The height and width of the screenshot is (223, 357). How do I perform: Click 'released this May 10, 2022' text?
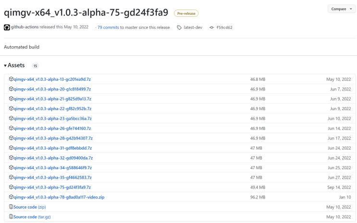point(64,27)
